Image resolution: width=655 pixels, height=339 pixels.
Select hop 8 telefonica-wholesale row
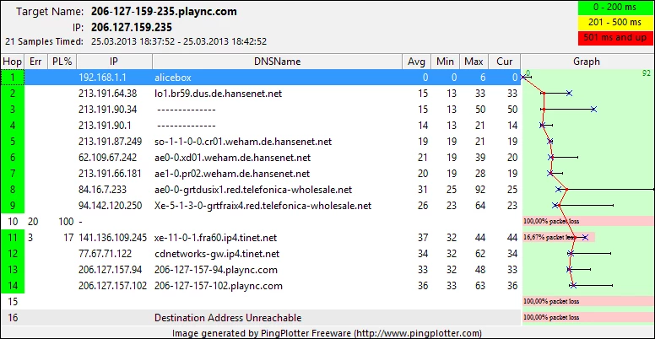[252, 189]
